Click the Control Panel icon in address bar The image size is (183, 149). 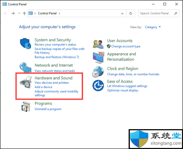(x=31, y=13)
